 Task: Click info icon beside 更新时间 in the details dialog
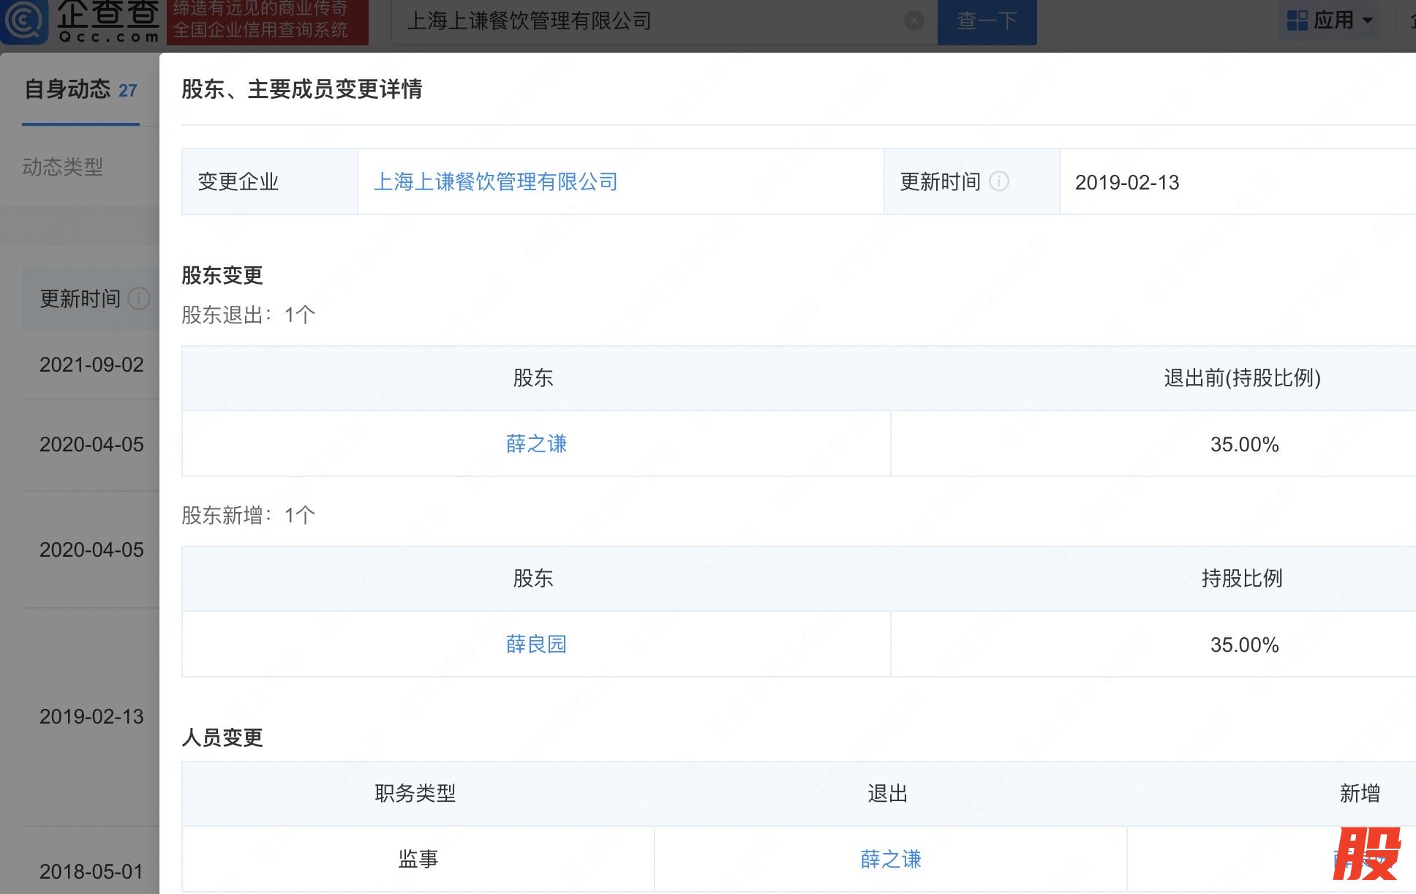pyautogui.click(x=999, y=181)
